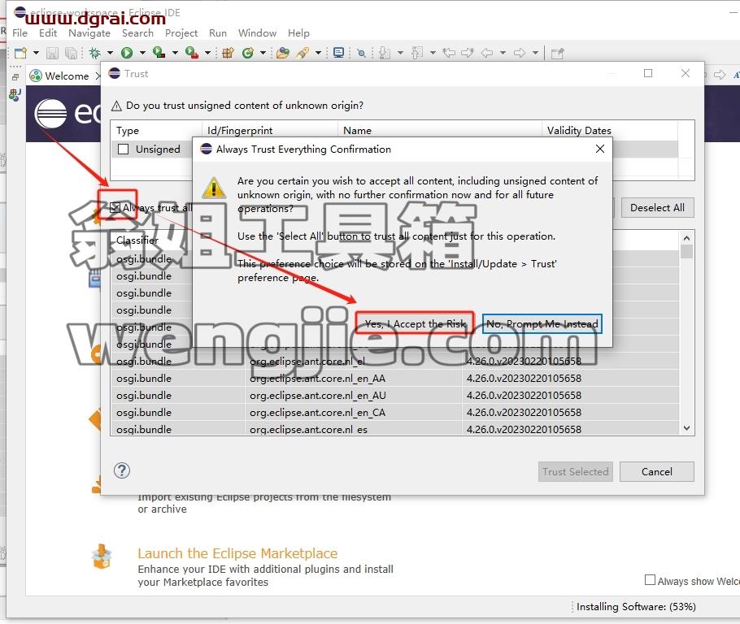
Task: Open the Window menu
Action: pyautogui.click(x=257, y=33)
